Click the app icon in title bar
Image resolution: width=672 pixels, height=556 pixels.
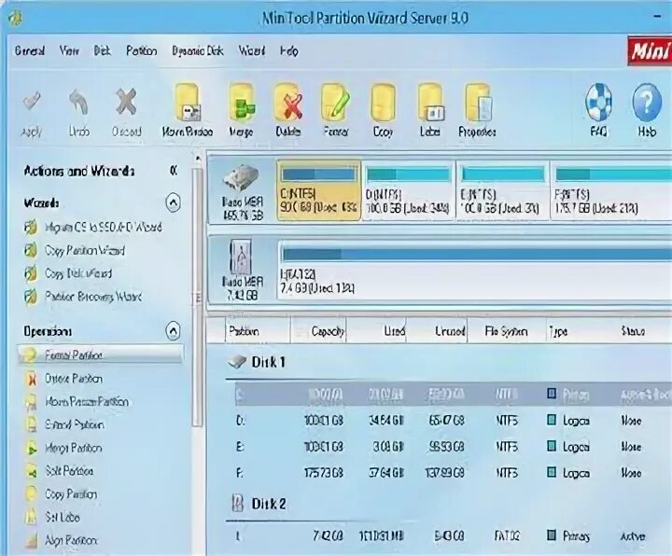(16, 18)
